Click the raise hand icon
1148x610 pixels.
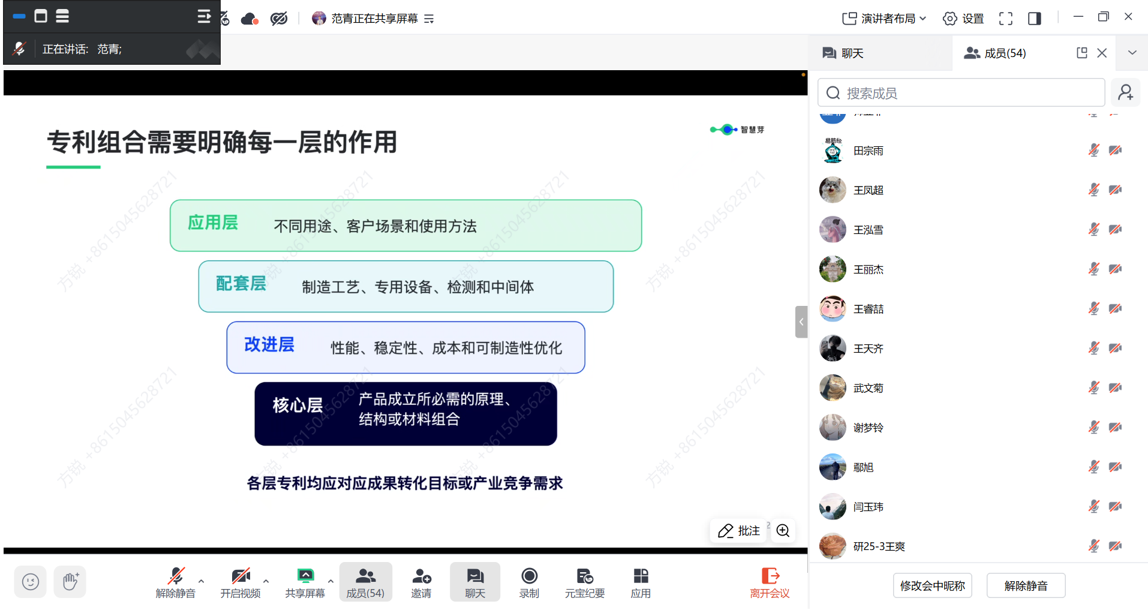coord(70,582)
